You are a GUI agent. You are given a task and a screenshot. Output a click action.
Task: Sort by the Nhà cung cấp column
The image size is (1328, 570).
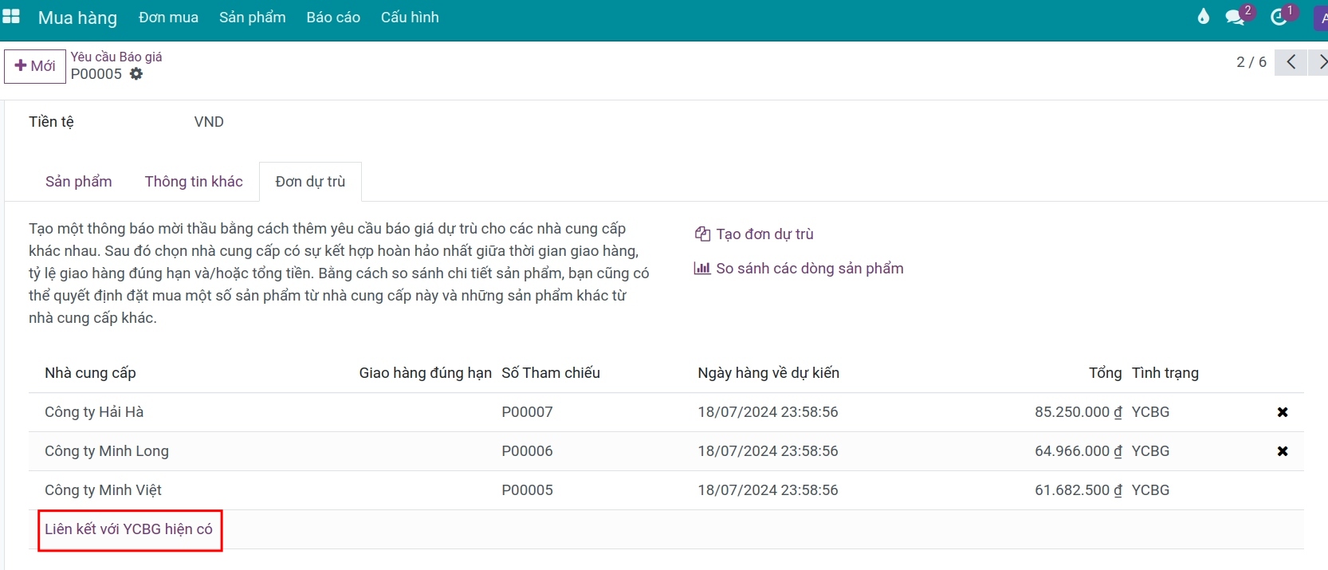pos(90,373)
